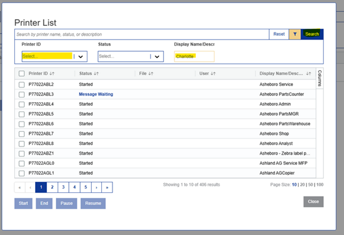This screenshot has height=235, width=344.
Task: Sort by Status column arrows
Action: coord(96,74)
